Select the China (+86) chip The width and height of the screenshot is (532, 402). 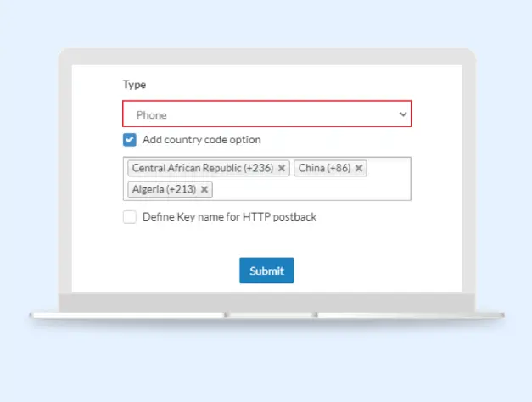[x=324, y=169]
